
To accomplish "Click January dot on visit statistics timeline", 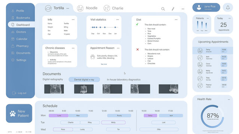I will [115, 27].
